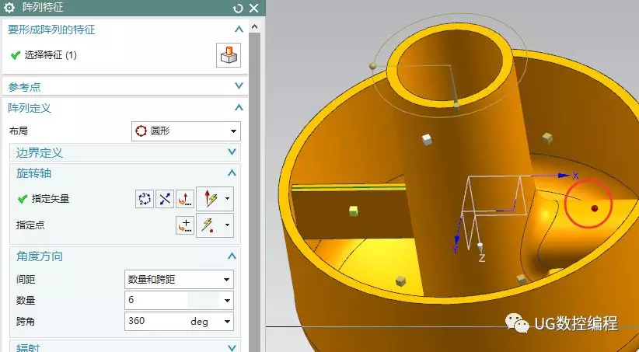639x352 pixels.
Task: Click the green cube marker on rib
Action: click(354, 211)
